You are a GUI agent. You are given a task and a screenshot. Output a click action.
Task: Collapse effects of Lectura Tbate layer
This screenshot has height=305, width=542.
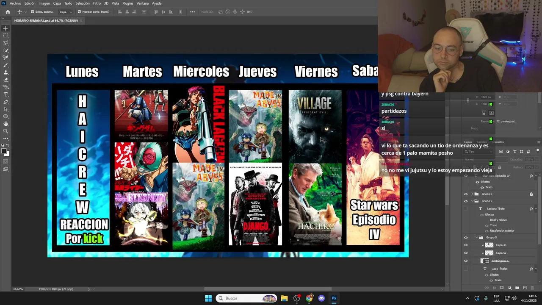535,208
